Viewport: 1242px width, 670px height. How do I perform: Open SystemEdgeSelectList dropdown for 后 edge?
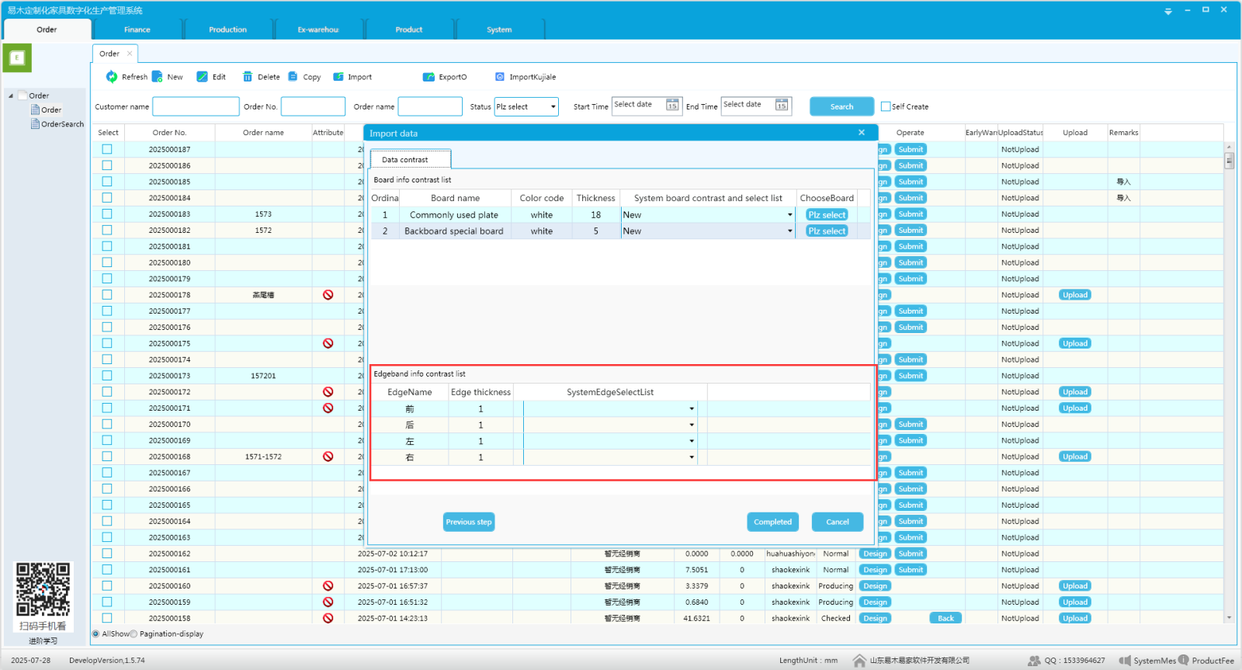pyautogui.click(x=692, y=425)
